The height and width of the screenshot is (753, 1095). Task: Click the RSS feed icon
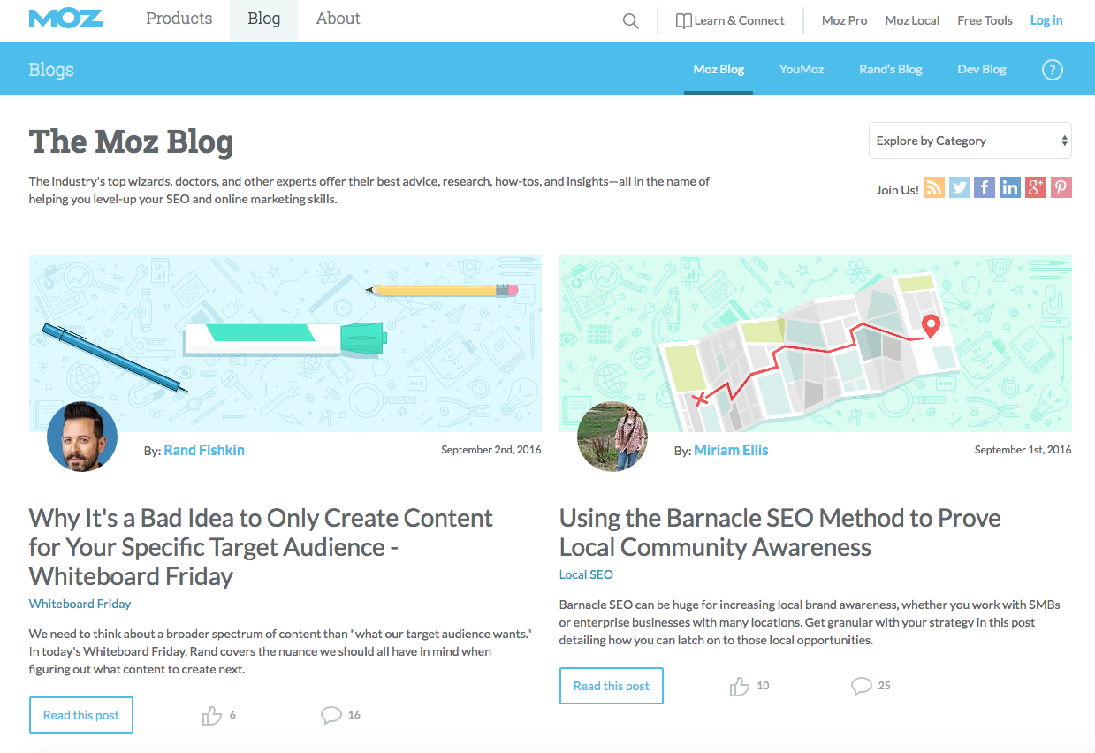[934, 187]
